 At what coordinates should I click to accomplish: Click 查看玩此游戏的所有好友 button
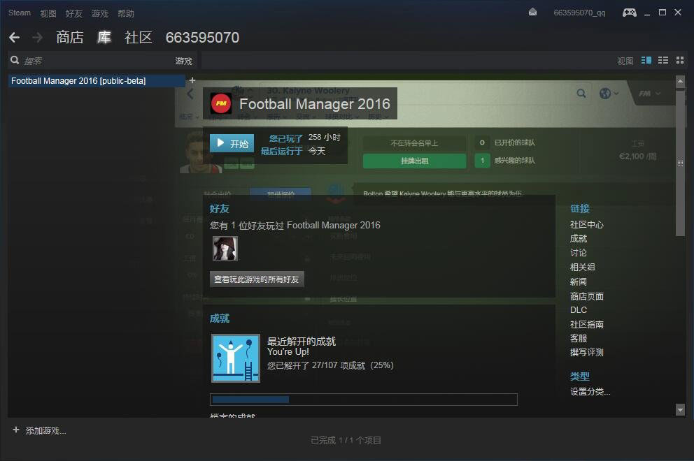[257, 279]
